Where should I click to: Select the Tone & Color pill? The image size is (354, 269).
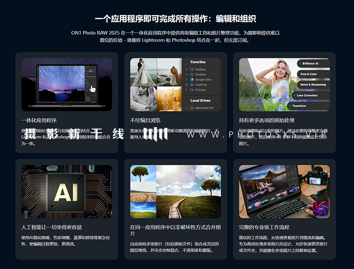[314, 74]
